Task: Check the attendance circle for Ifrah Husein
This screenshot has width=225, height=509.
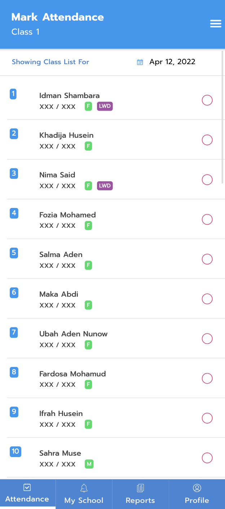Action: point(207,418)
